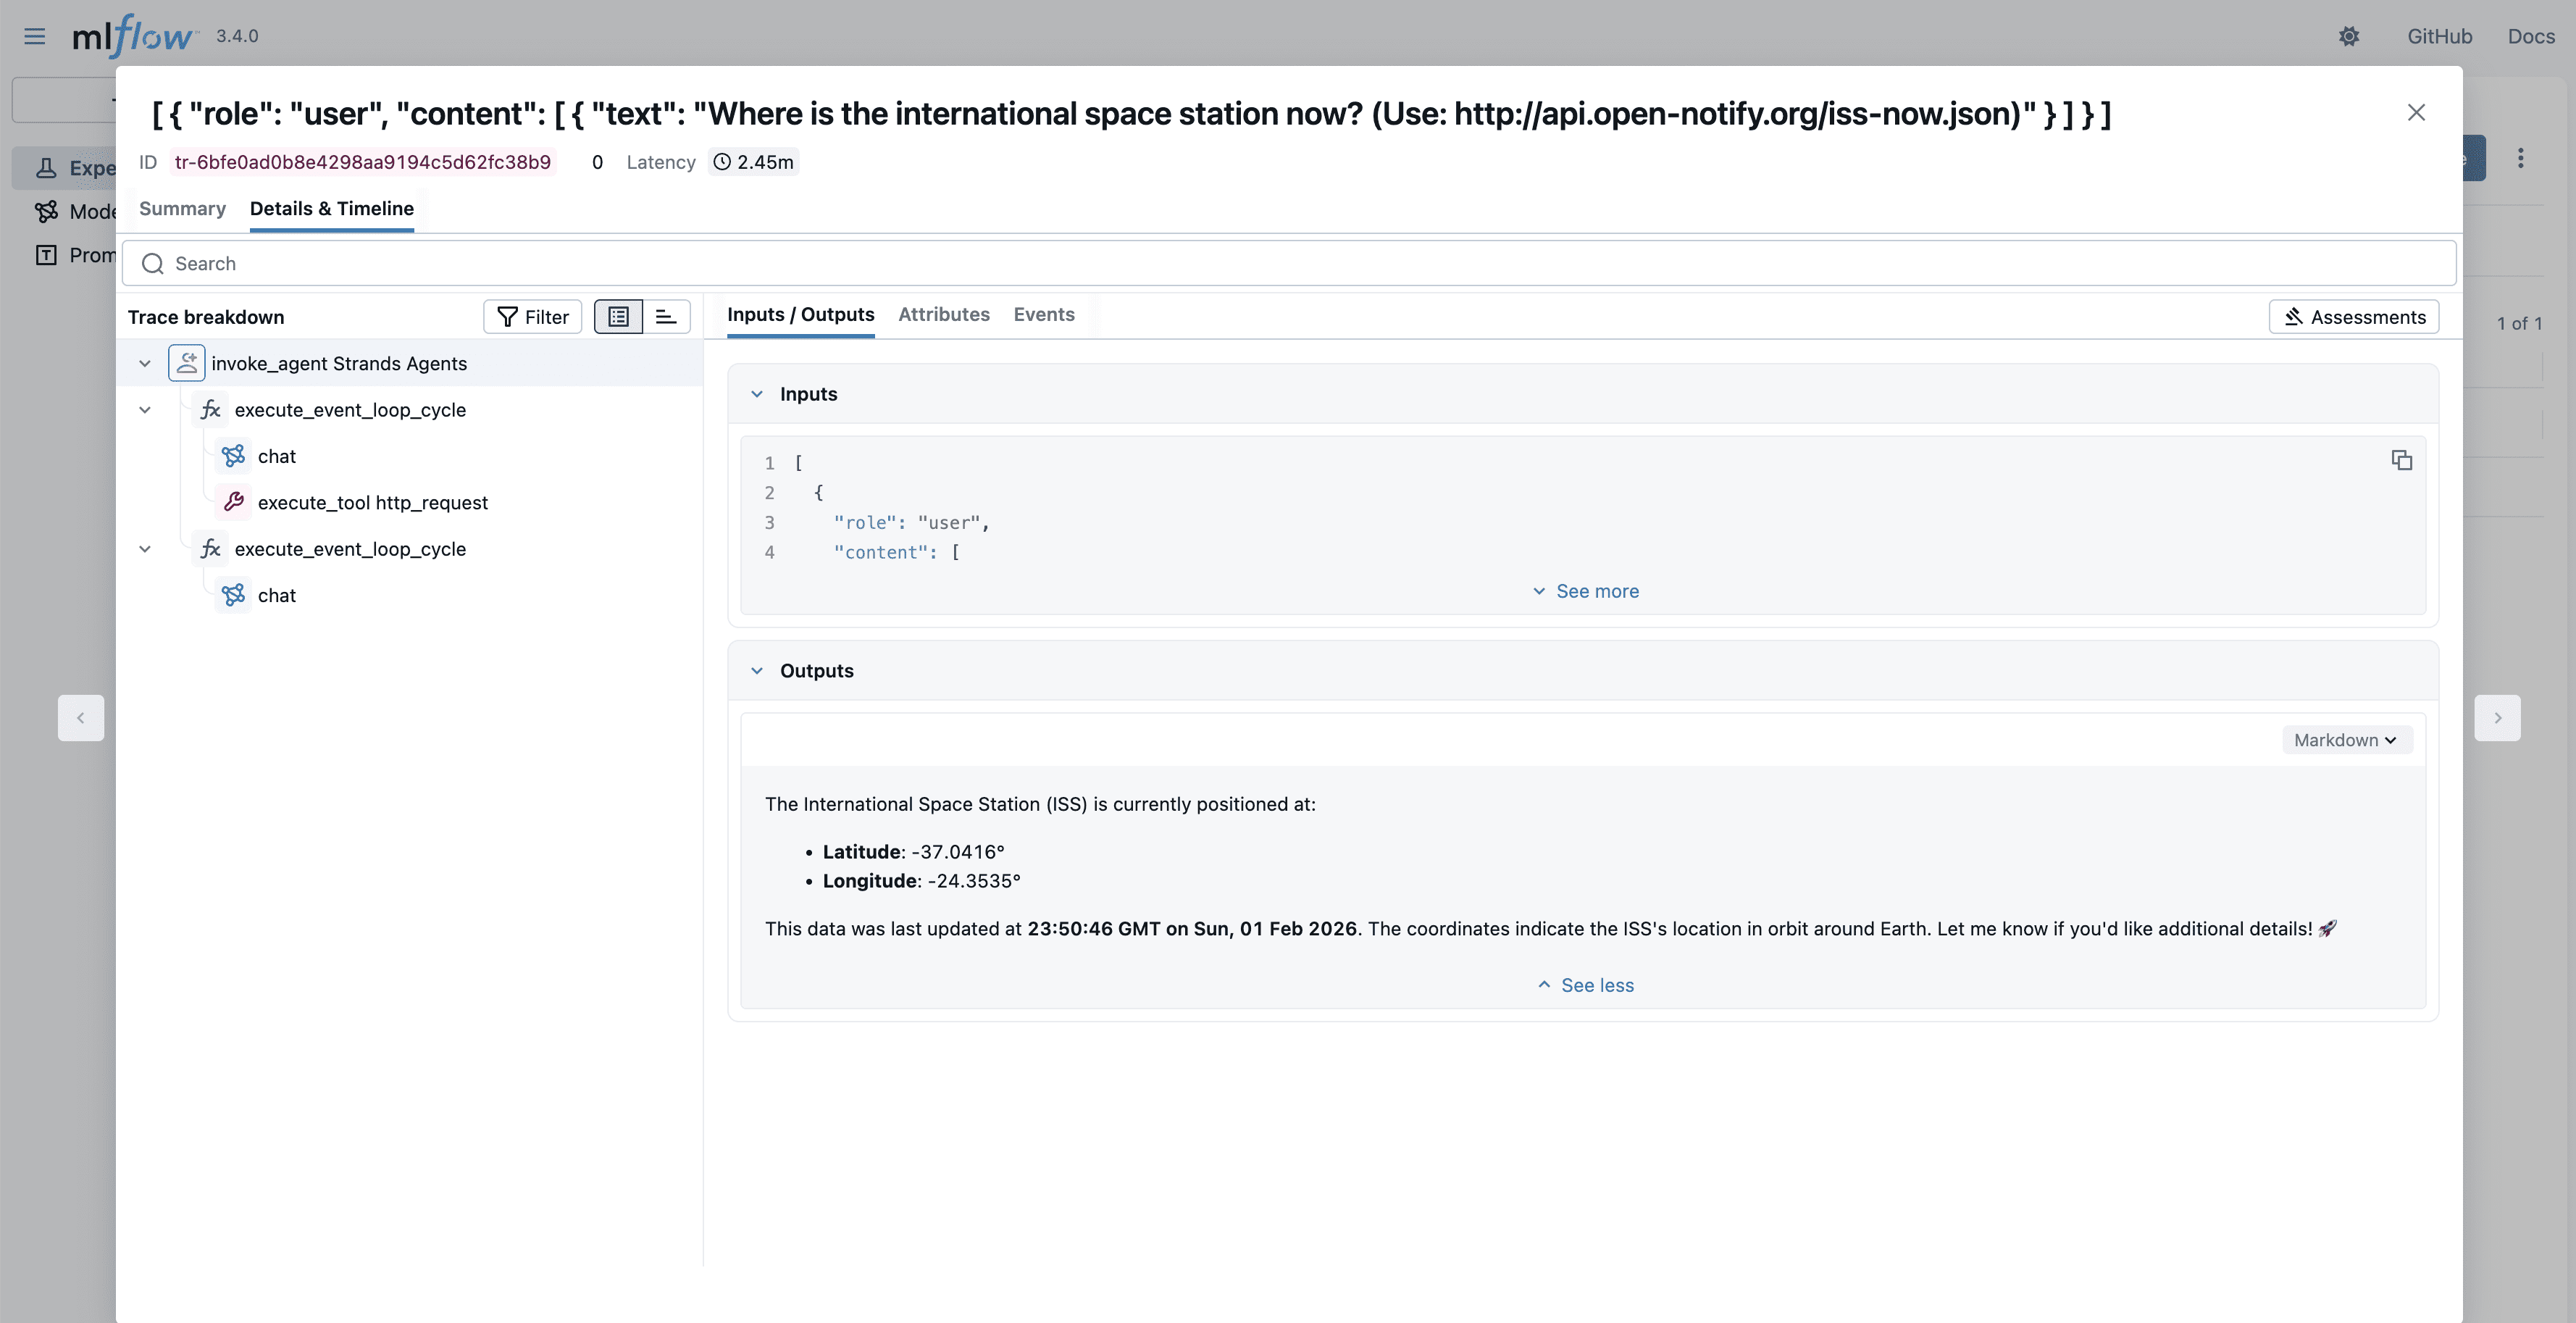Screen dimensions: 2576x1323
Task: Select the invoke_agent Strands Agents span icon
Action: click(187, 362)
